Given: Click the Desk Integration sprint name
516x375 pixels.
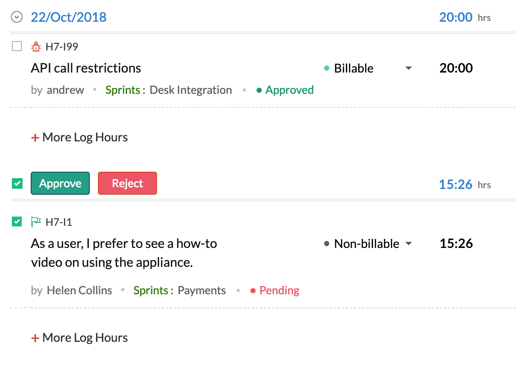Looking at the screenshot, I should coord(191,90).
